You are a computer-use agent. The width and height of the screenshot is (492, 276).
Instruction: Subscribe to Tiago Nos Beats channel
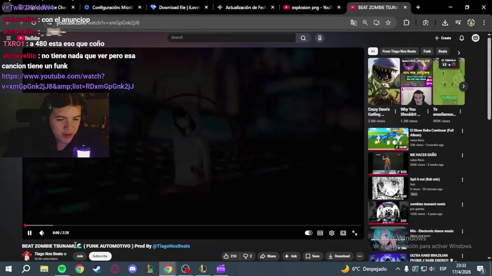(x=100, y=256)
